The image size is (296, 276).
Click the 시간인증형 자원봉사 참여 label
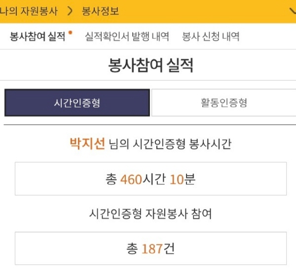(150, 213)
